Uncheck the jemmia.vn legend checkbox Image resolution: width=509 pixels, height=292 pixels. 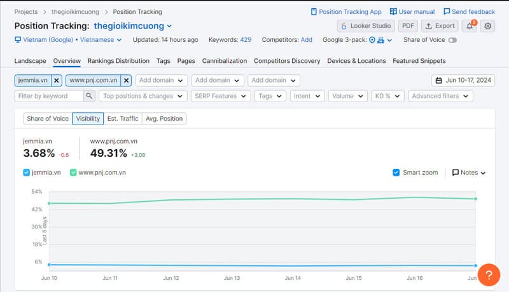26,172
